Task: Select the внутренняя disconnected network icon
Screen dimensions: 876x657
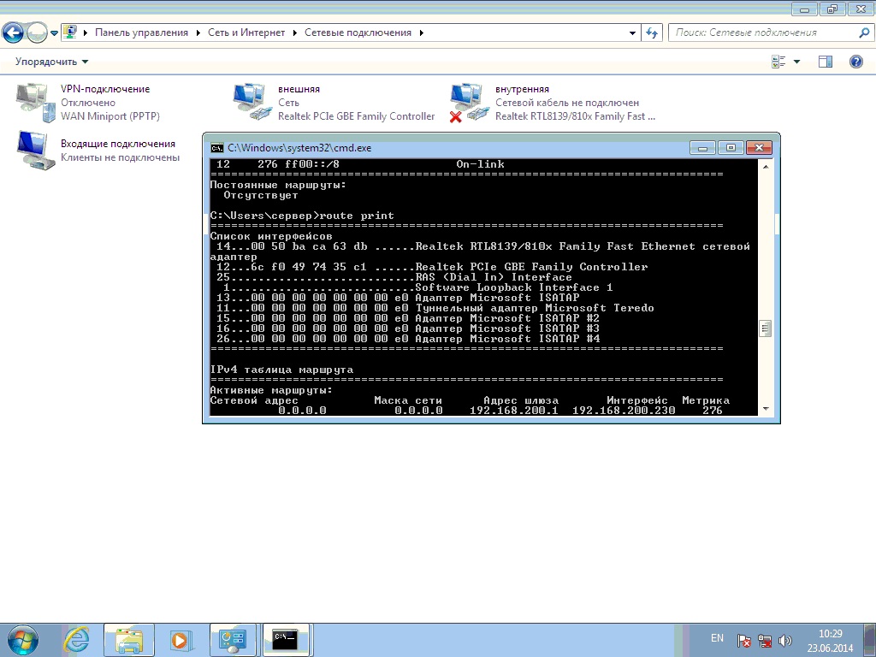Action: tap(469, 101)
